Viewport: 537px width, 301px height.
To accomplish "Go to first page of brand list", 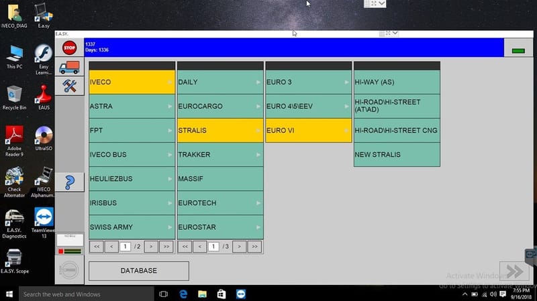I will click(x=97, y=247).
